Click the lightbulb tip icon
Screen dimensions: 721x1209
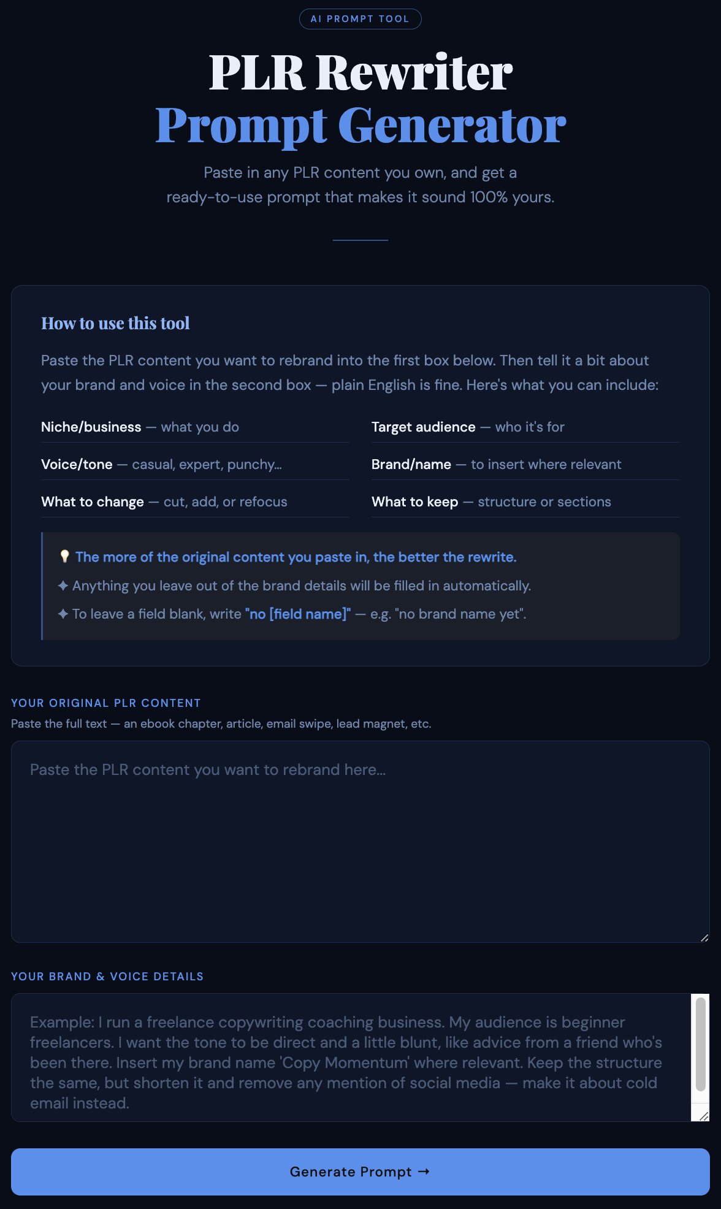pyautogui.click(x=64, y=557)
